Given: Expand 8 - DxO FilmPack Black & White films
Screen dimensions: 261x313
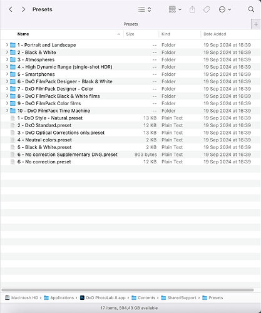Looking at the screenshot, I should click(7, 96).
